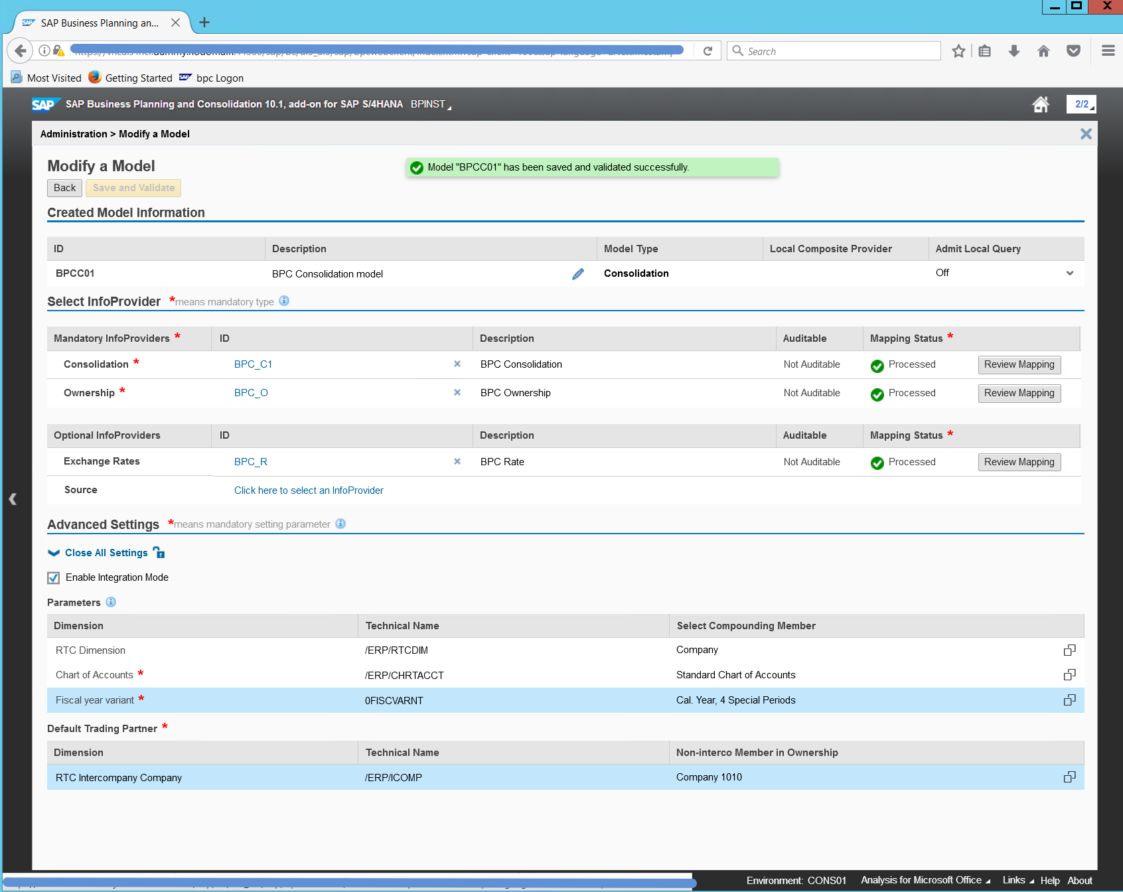Click the lock icon beside Close All Settings
This screenshot has width=1123, height=892.
click(159, 552)
